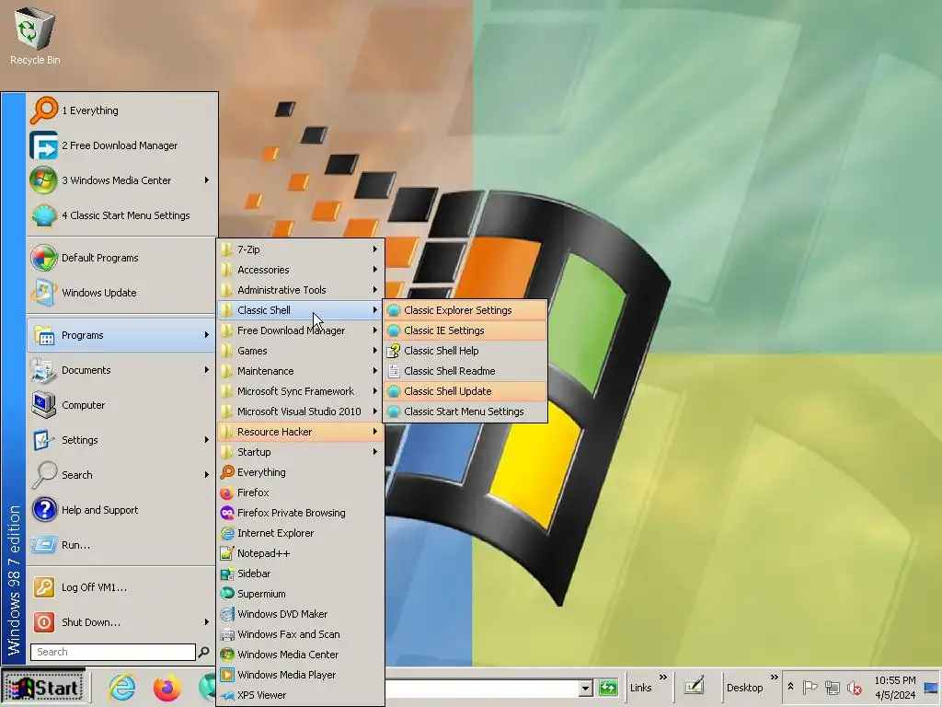
Task: Click the muted volume tray icon
Action: pos(854,687)
